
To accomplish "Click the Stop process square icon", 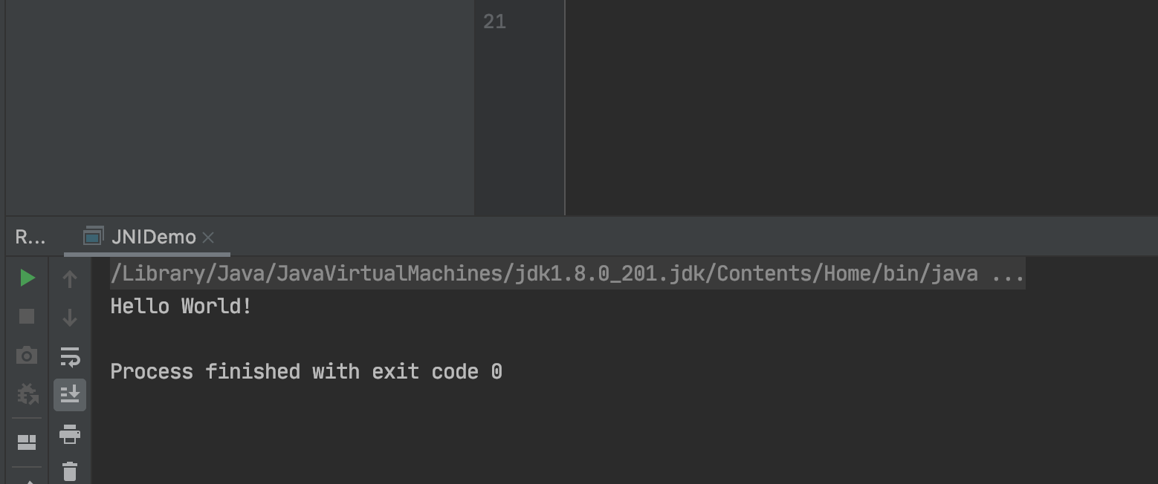I will point(27,317).
